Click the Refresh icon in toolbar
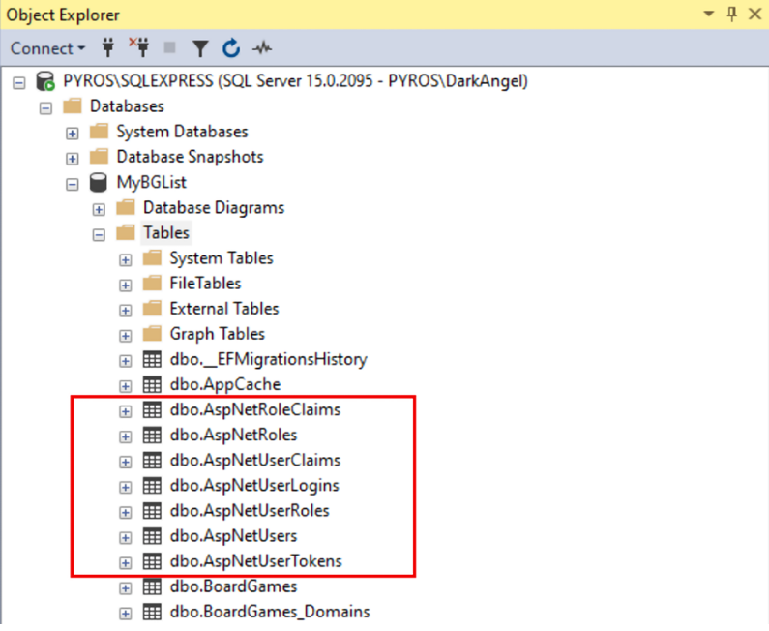 click(x=231, y=48)
